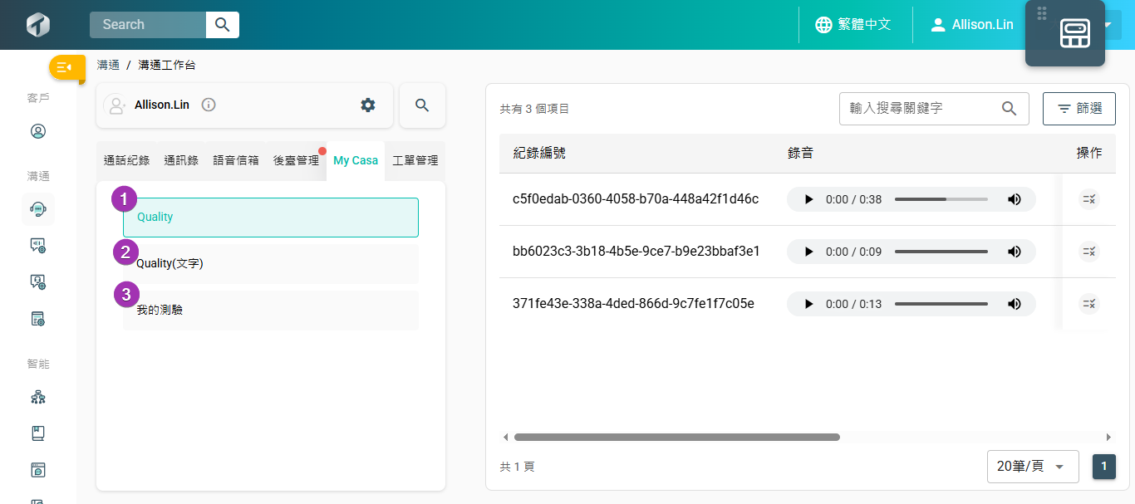Click the 0:38 recording seek bar

[941, 199]
